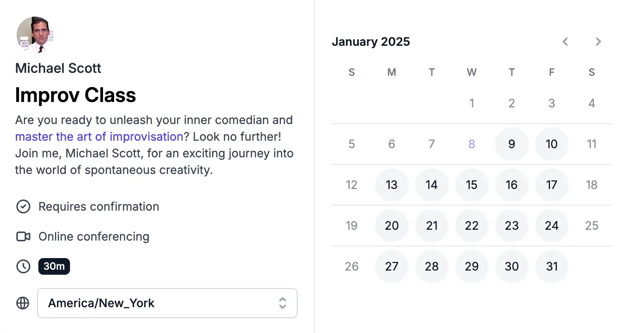Click the Requires confirmation checkmark icon
Viewport: 626px width, 333px height.
pyautogui.click(x=24, y=206)
